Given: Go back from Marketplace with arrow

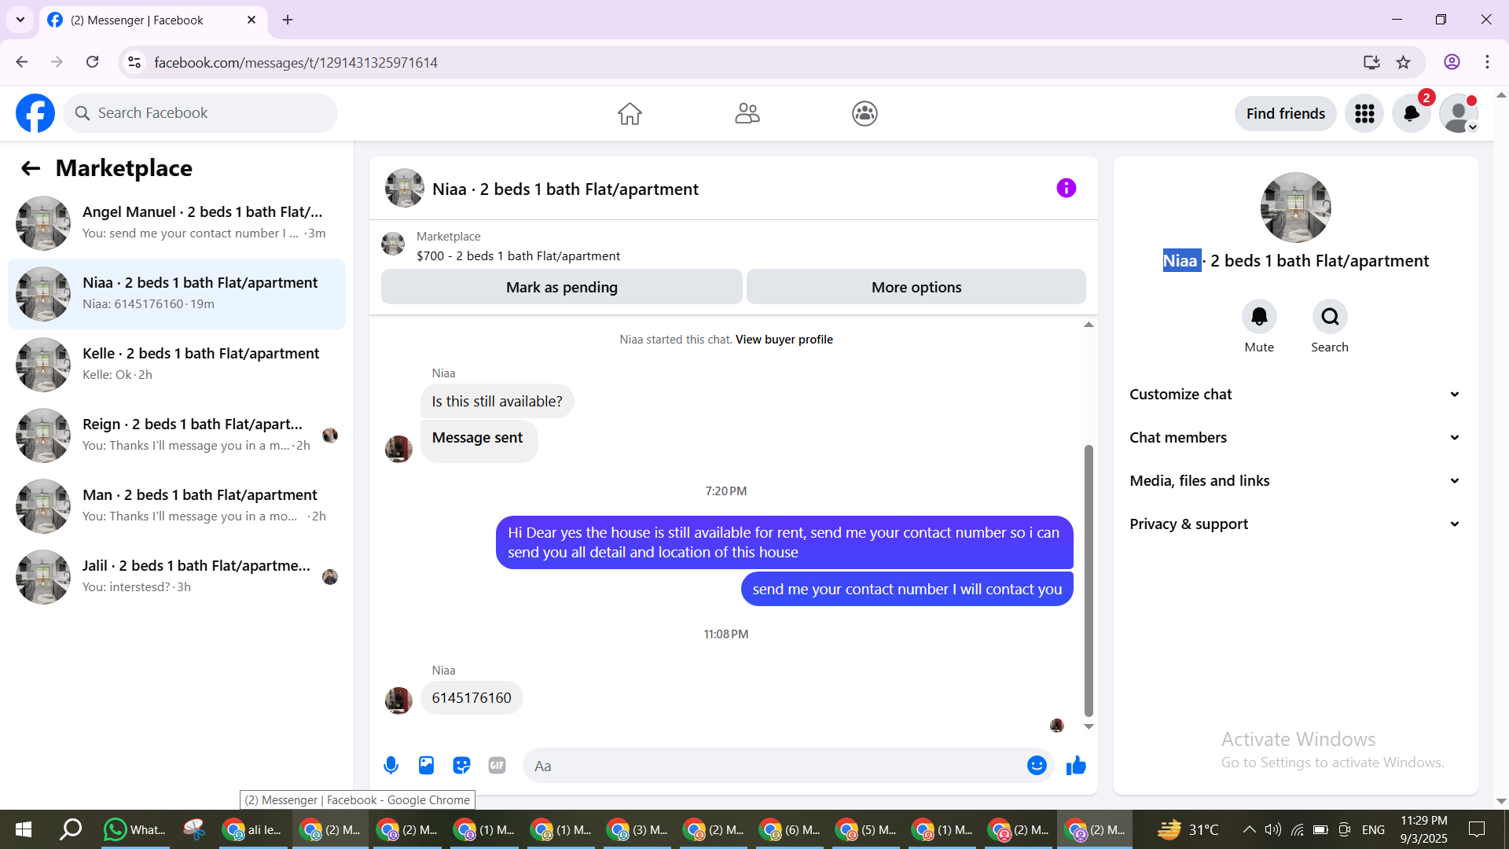Looking at the screenshot, I should click(x=31, y=168).
